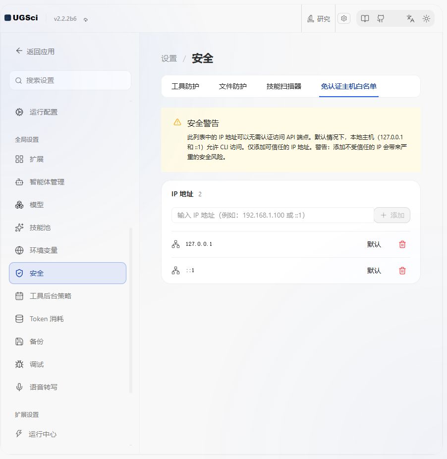Click the 运行配置 gear icon

19,112
